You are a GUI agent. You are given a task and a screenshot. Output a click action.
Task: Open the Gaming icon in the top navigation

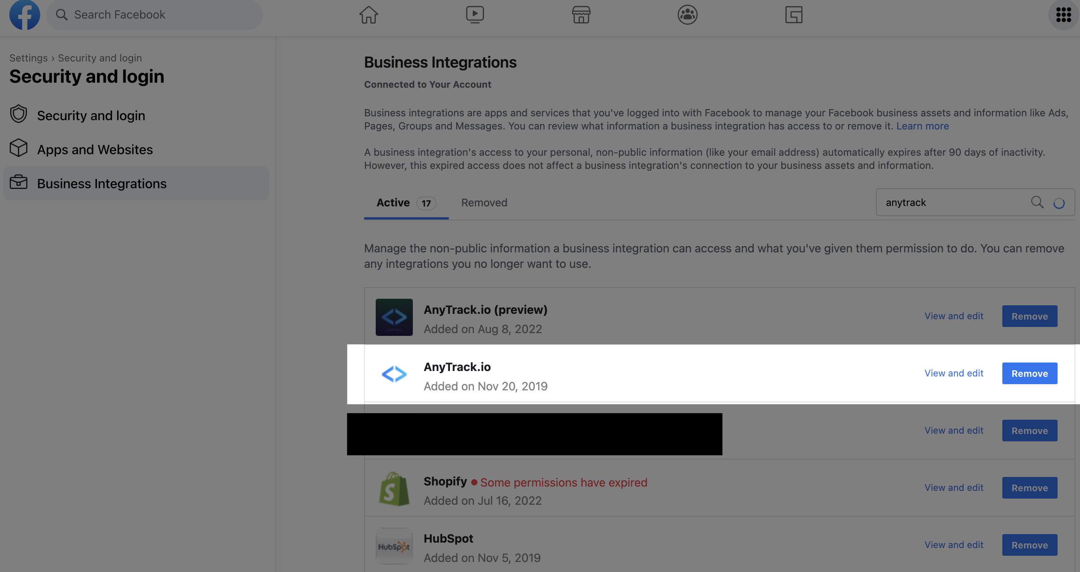point(794,15)
